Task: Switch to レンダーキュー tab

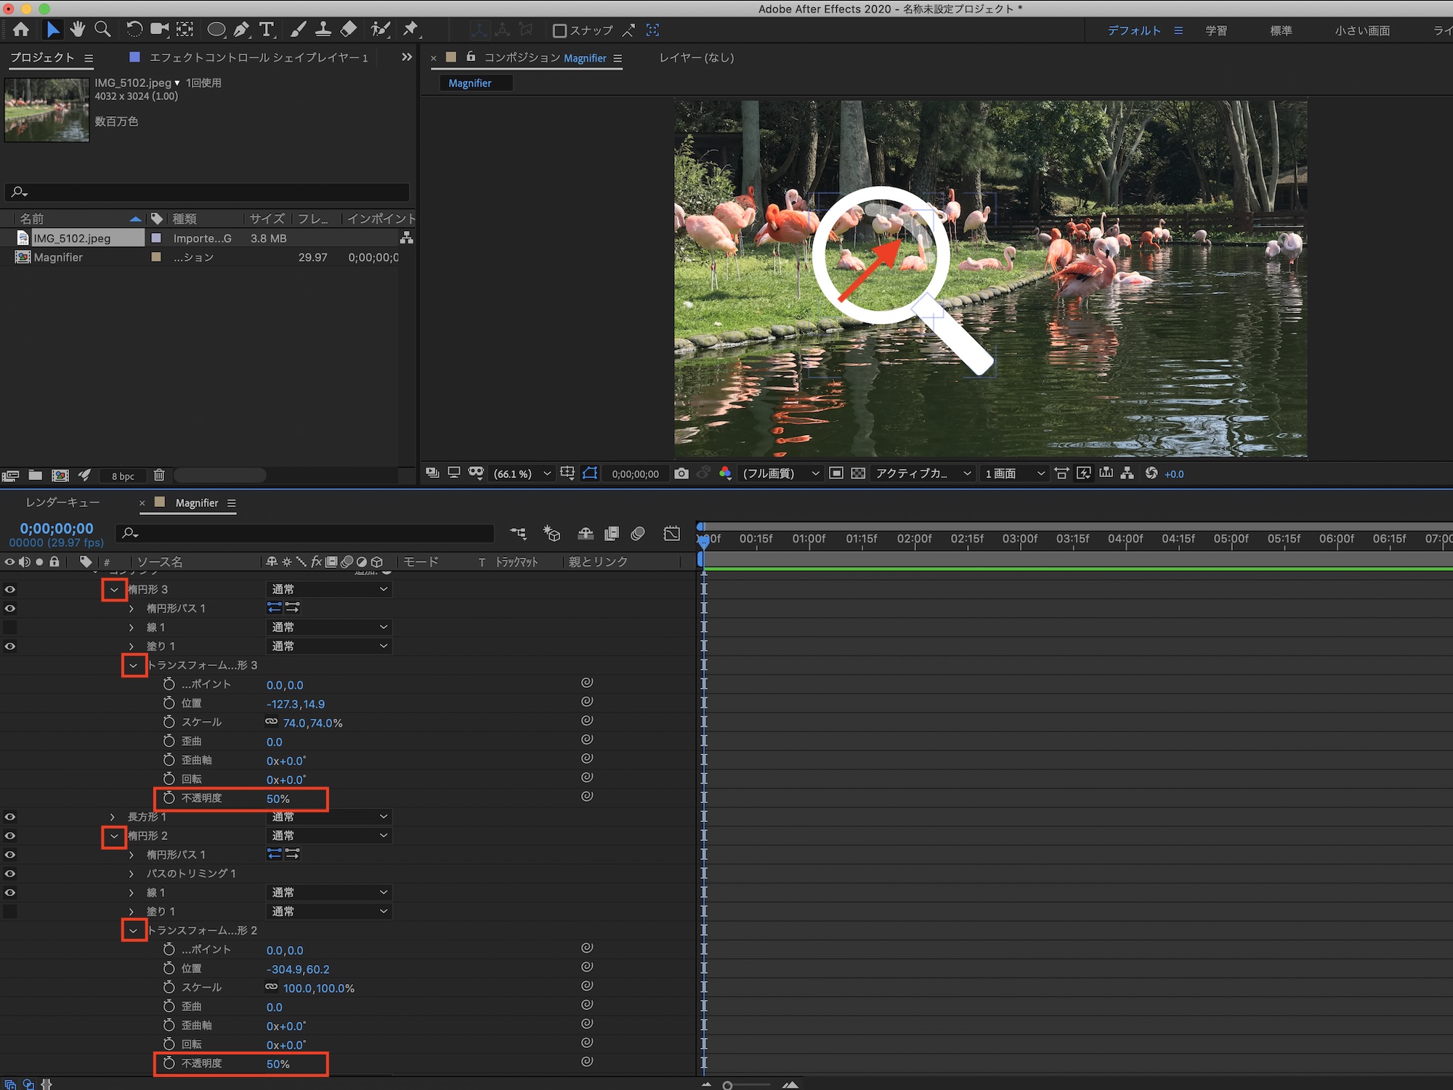Action: 62,503
